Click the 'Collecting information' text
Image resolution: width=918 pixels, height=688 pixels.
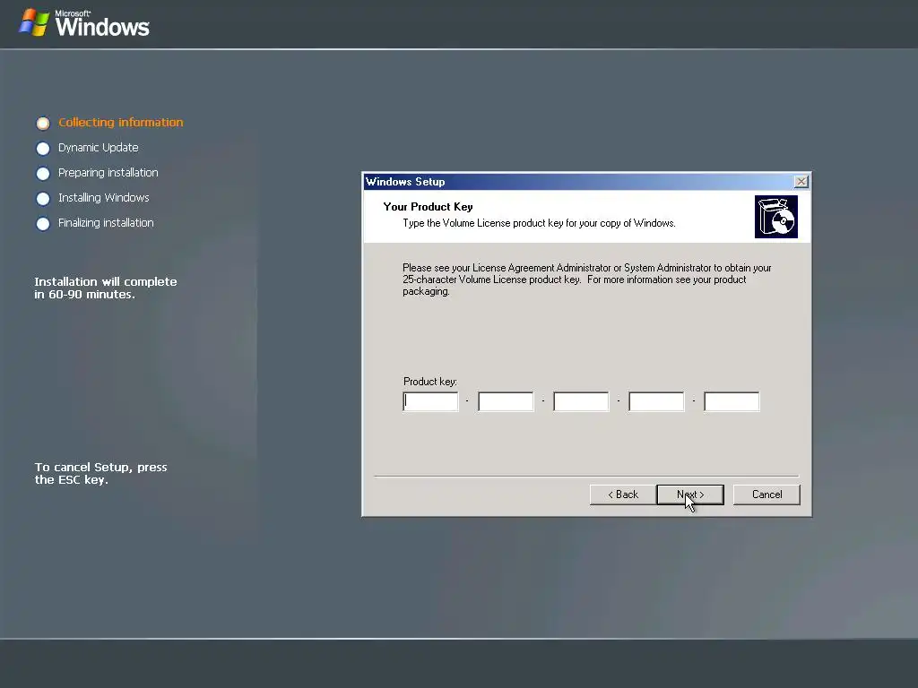(x=121, y=122)
